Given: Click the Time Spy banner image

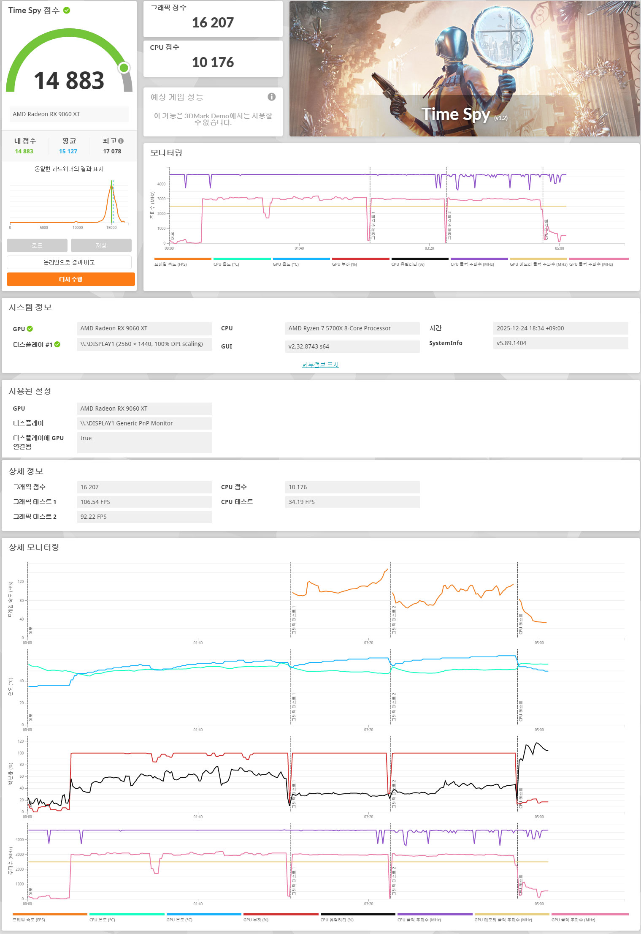Looking at the screenshot, I should 464,68.
